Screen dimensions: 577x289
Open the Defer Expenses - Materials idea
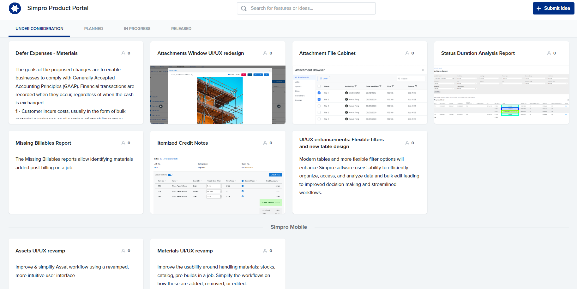pyautogui.click(x=46, y=53)
